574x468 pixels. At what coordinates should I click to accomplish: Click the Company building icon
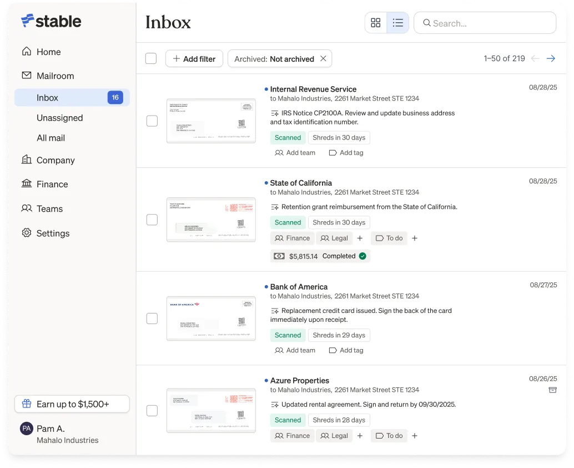tap(27, 160)
